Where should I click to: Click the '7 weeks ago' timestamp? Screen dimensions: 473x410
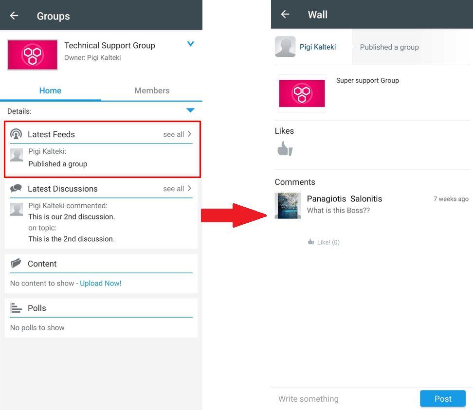451,199
